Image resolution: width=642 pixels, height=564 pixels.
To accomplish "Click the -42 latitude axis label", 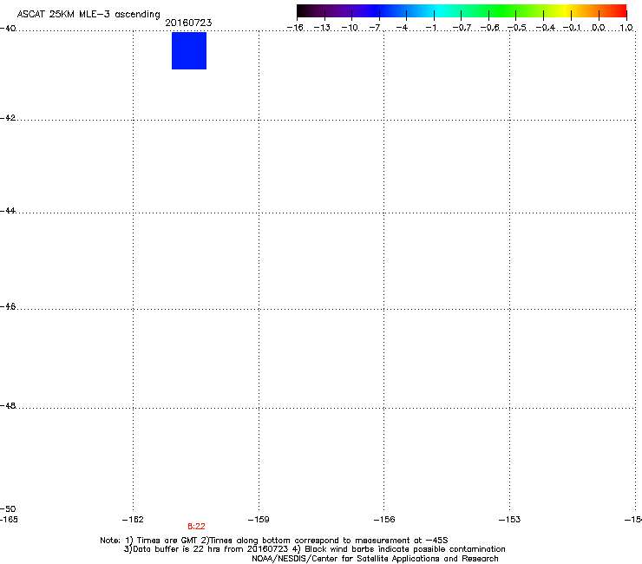I will click(x=8, y=118).
